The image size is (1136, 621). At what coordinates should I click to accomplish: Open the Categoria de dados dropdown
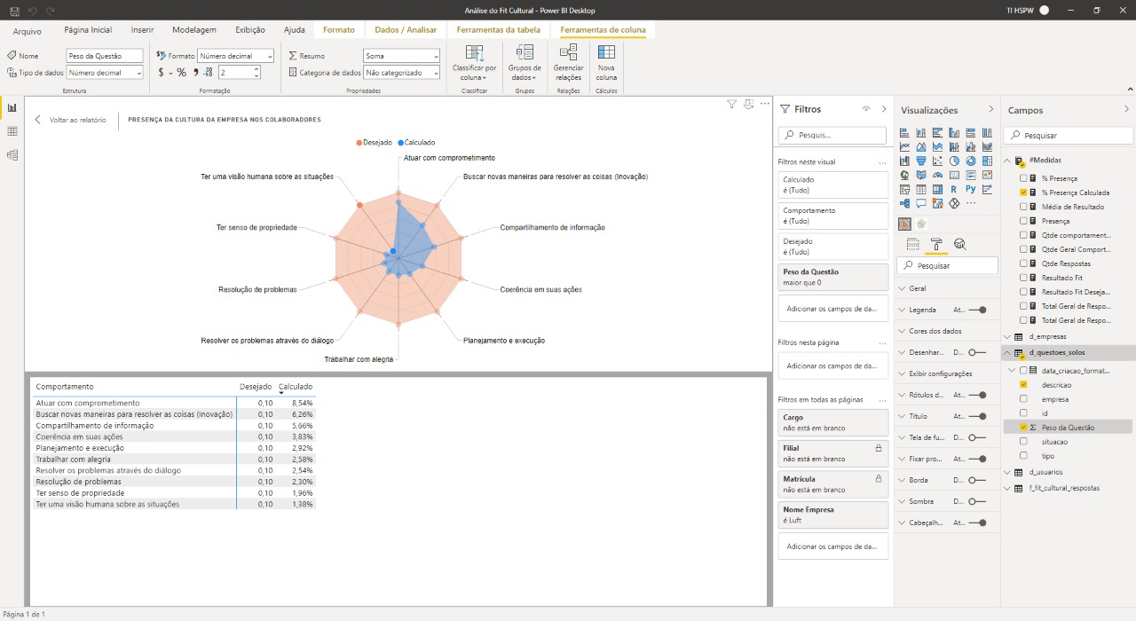(x=401, y=73)
